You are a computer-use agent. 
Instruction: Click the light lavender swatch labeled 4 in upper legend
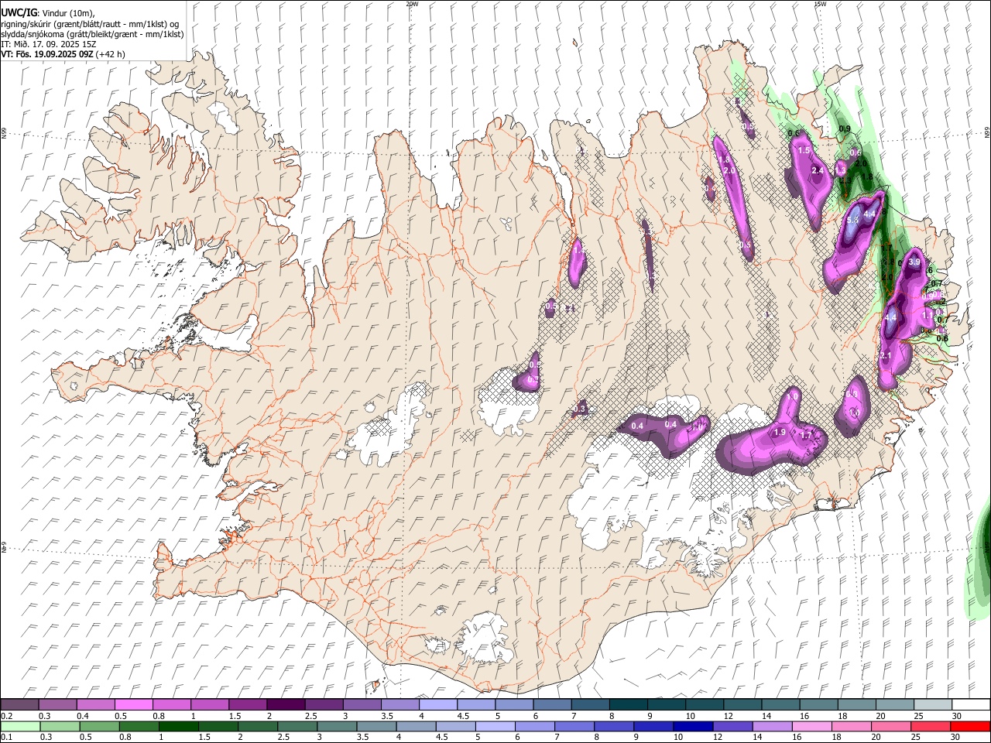(x=438, y=705)
